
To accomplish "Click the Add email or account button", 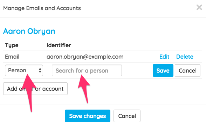I will pyautogui.click(x=35, y=89).
